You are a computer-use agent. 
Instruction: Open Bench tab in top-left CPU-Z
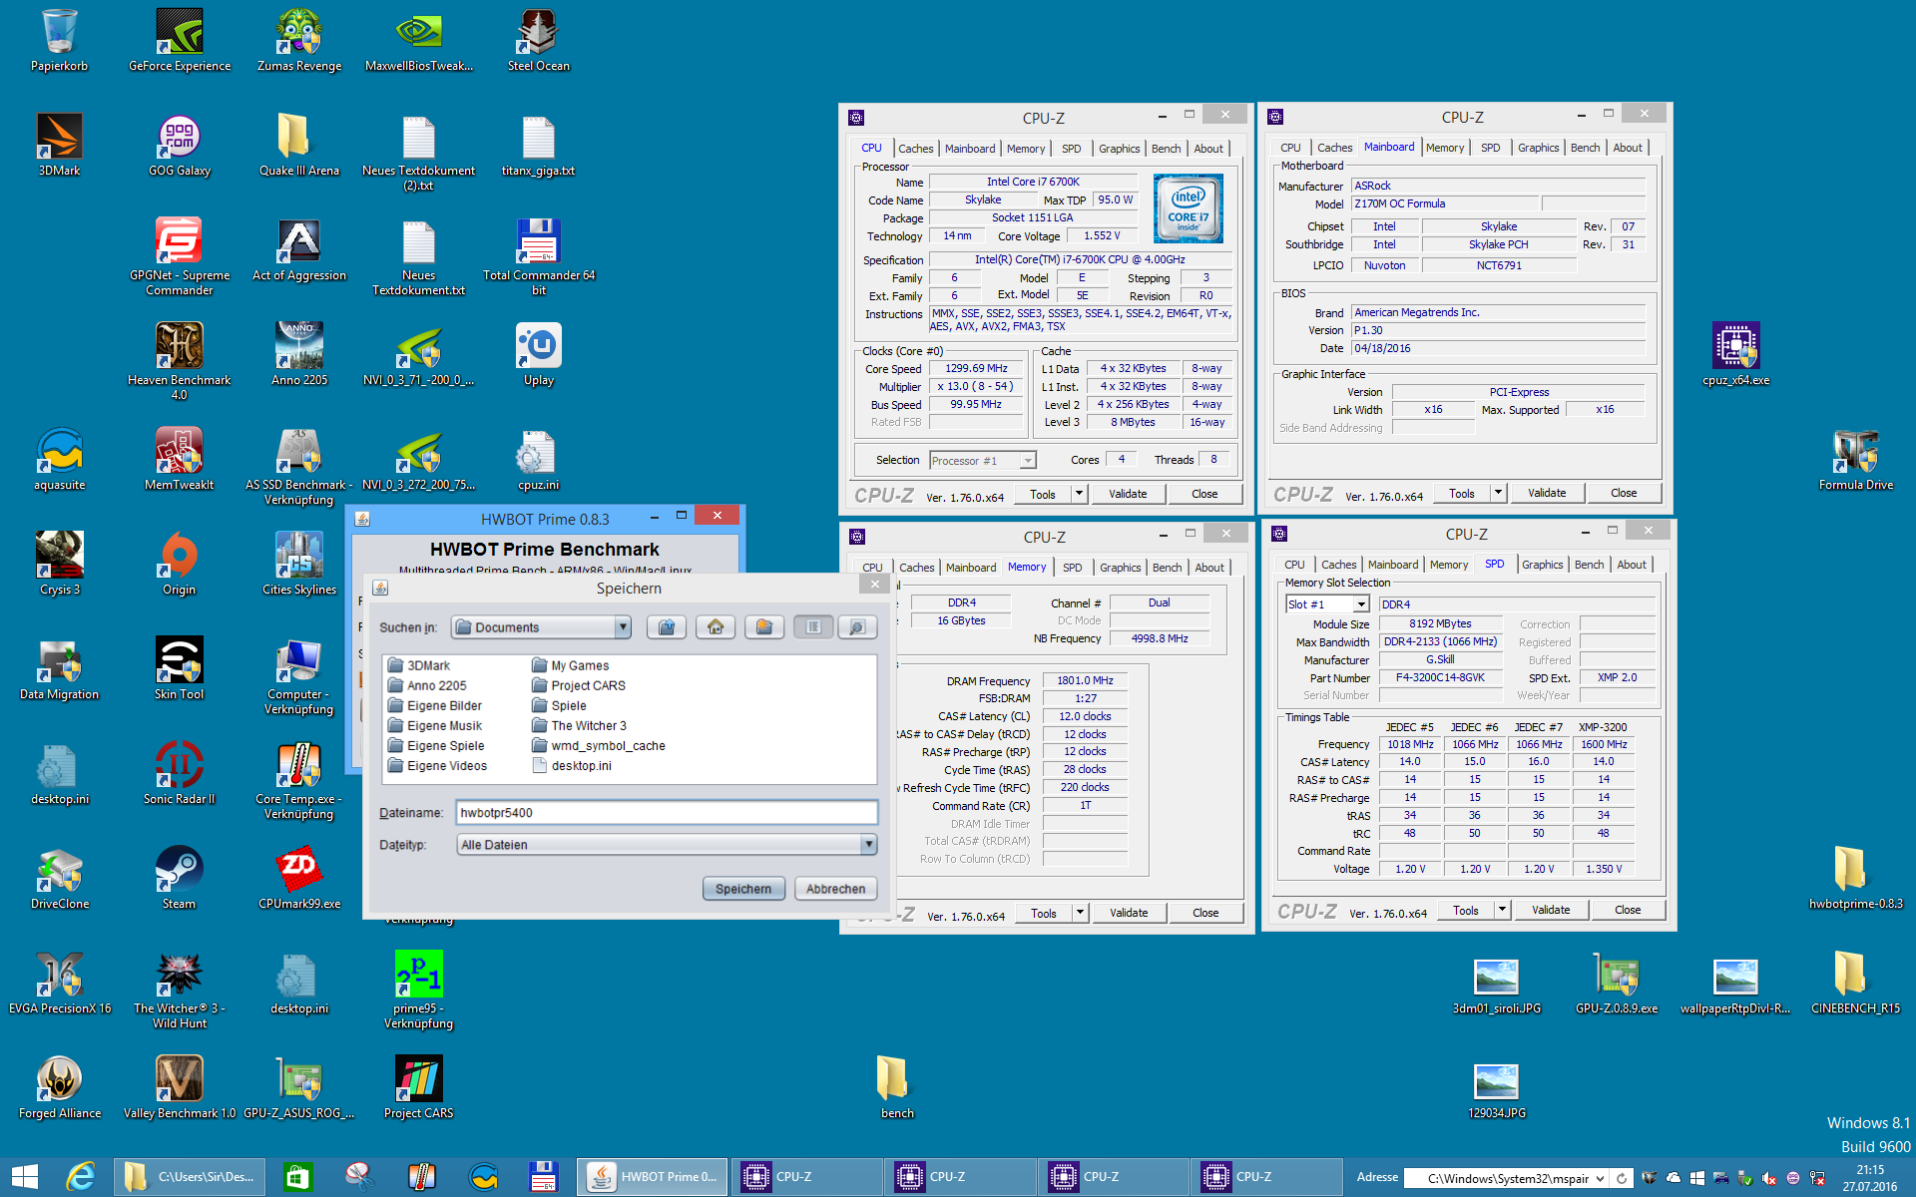(x=1166, y=149)
